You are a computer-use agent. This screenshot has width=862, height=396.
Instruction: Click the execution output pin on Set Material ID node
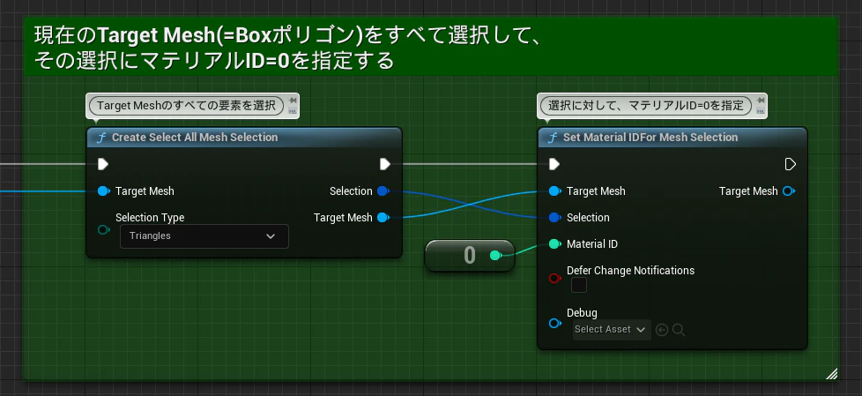(790, 164)
